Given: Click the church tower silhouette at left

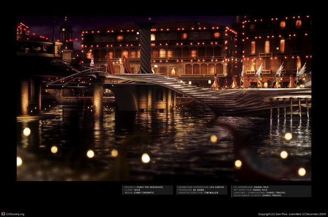Looking at the screenshot, I should [66, 32].
